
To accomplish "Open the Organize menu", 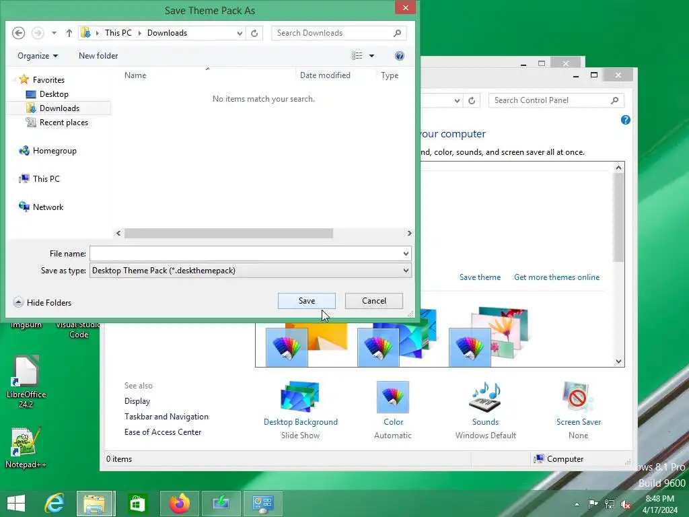I will [x=38, y=56].
